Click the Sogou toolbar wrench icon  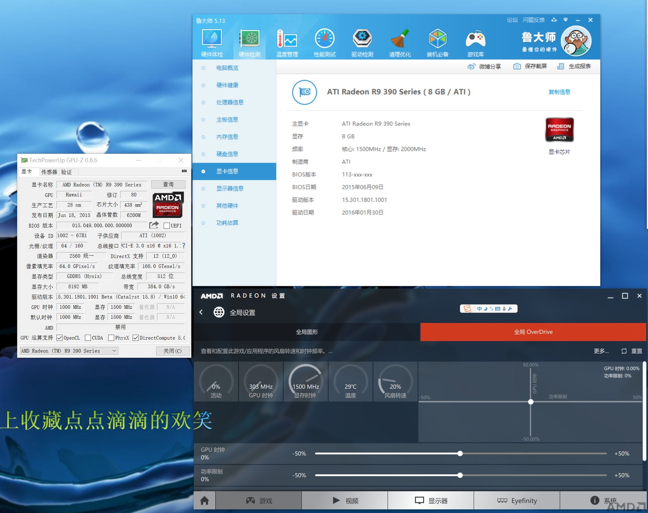coord(510,309)
